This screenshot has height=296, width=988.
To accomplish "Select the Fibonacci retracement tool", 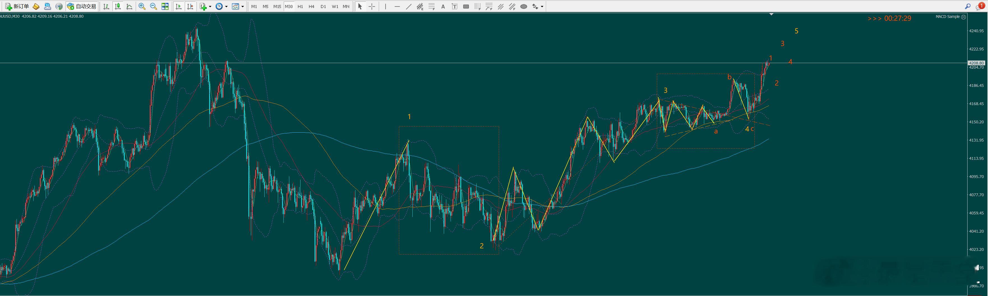I will [x=431, y=6].
